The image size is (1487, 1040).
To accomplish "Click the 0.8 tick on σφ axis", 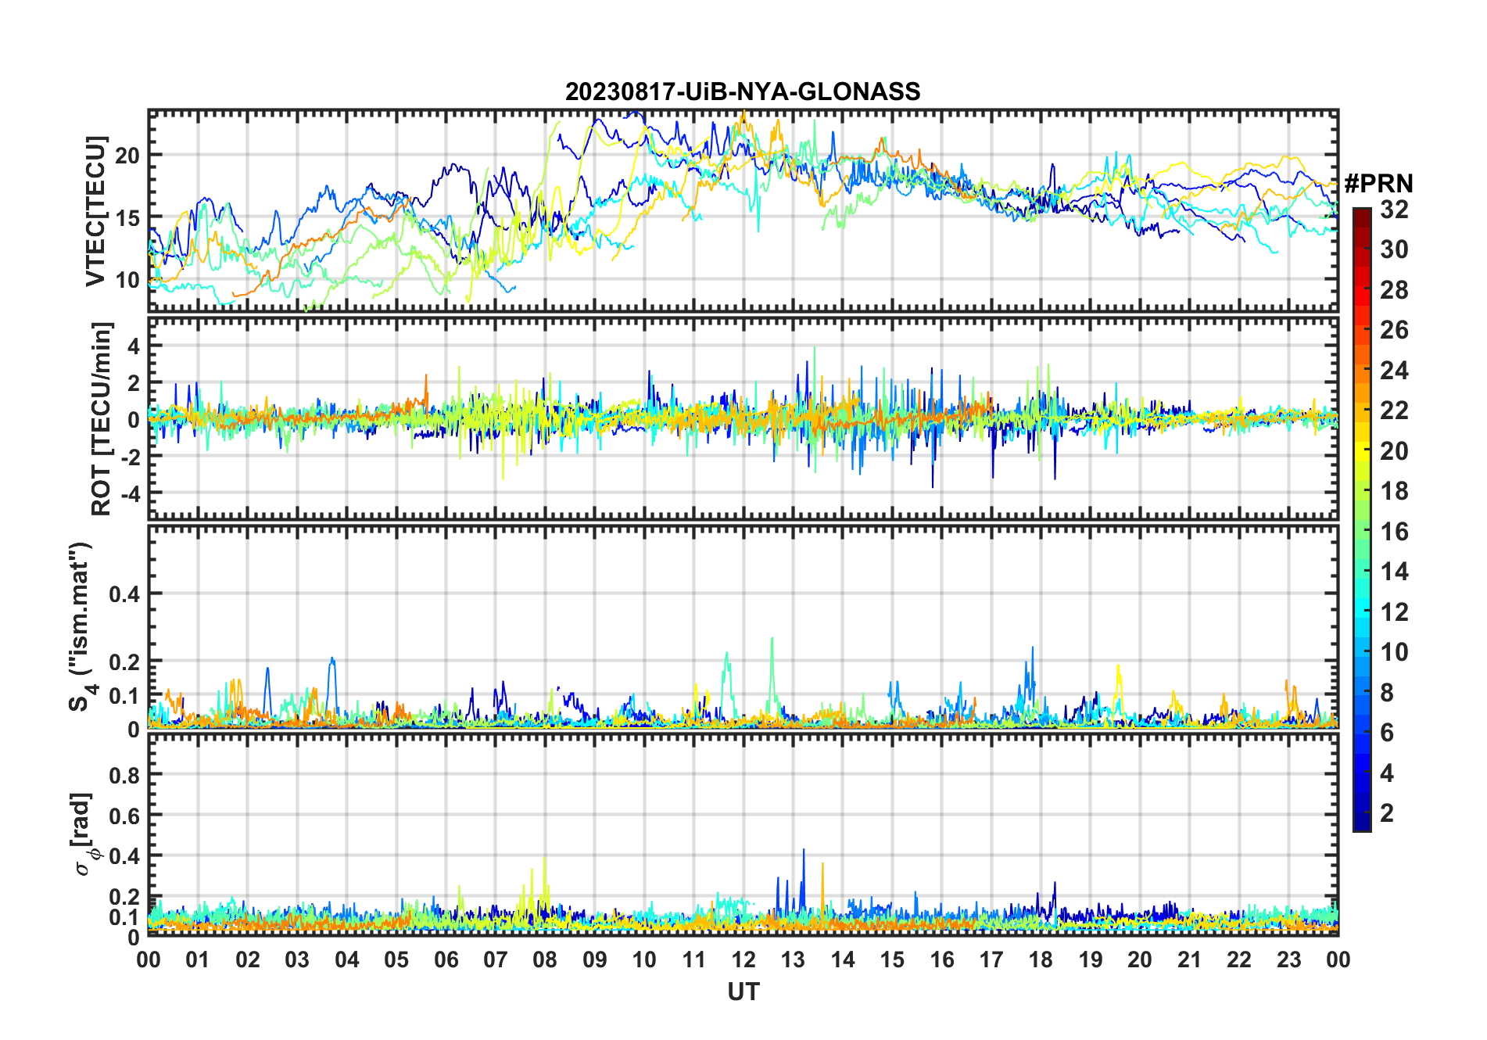I will (x=125, y=775).
